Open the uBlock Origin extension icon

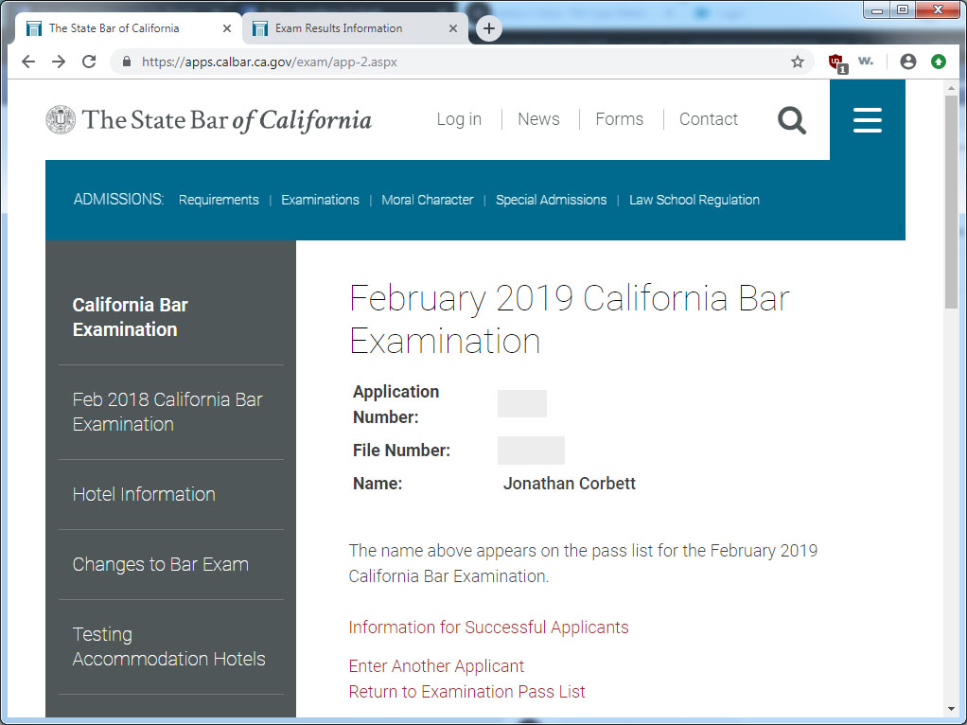pos(834,61)
